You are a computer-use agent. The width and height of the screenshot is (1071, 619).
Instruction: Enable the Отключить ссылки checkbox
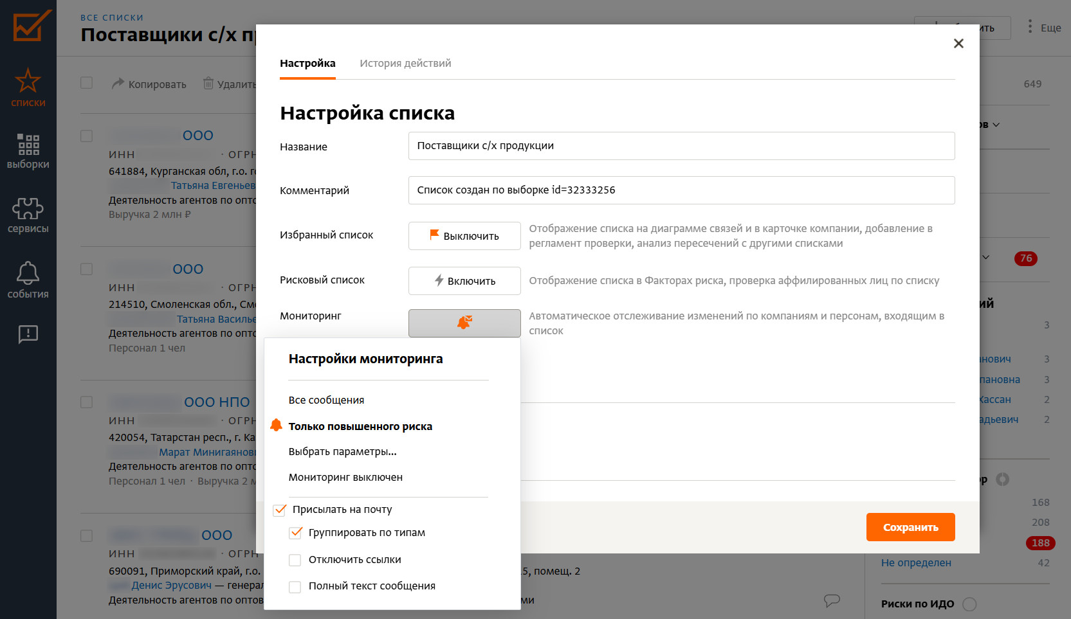295,560
